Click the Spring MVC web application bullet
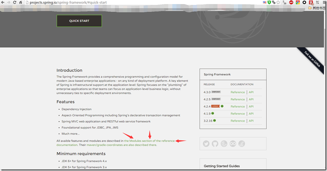327x171 pixels. tap(106, 121)
